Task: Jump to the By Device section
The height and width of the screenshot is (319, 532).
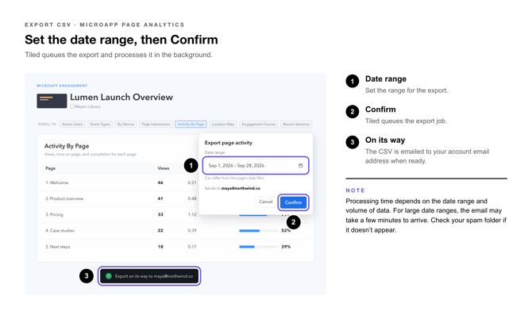Action: tap(125, 124)
